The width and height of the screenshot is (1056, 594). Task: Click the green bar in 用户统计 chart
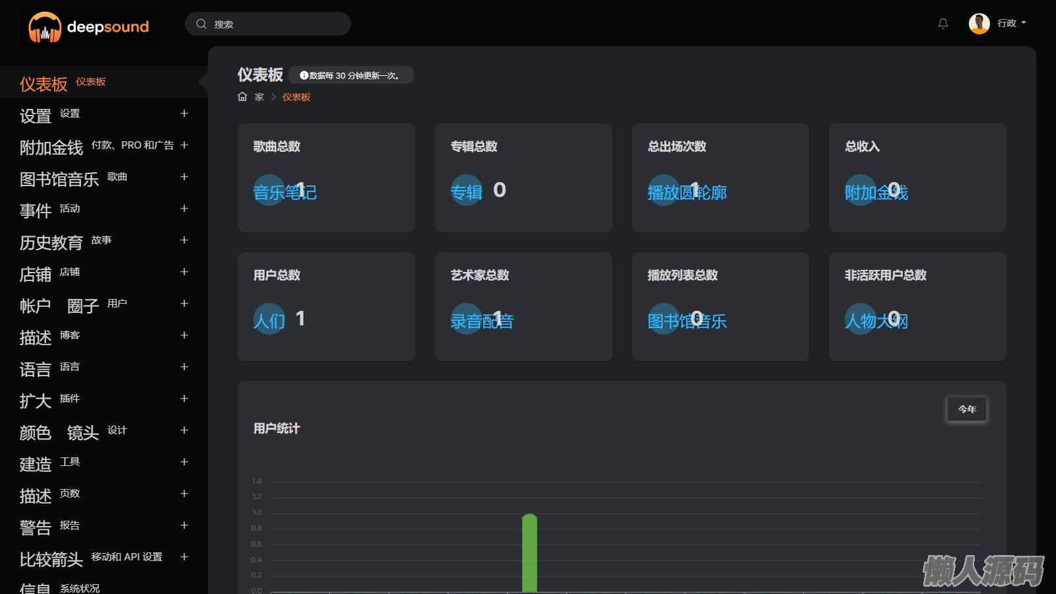529,553
